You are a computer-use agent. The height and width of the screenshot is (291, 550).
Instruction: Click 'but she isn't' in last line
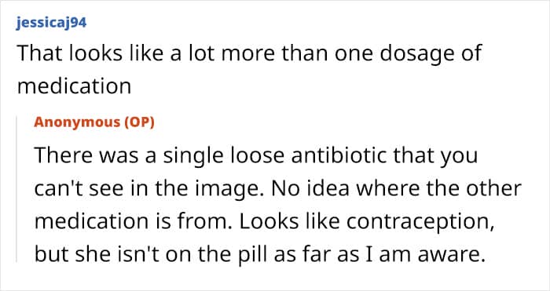coord(97,256)
